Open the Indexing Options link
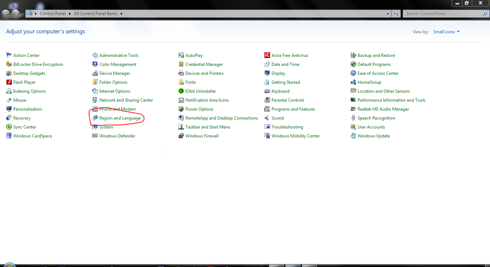 click(x=29, y=91)
